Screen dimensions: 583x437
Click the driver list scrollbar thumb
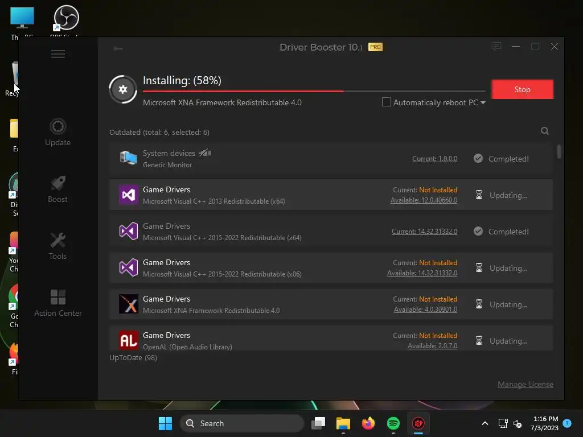pos(559,151)
